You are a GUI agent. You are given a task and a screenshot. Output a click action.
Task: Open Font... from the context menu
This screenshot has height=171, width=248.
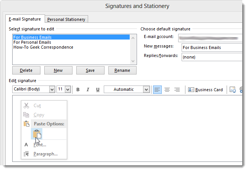click(44, 145)
